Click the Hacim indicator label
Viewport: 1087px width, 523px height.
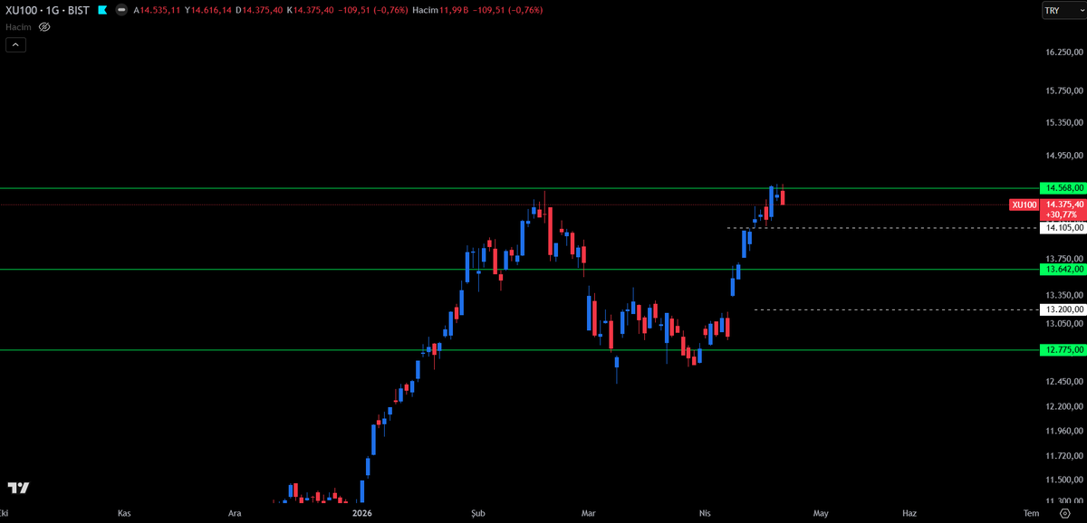[x=18, y=27]
